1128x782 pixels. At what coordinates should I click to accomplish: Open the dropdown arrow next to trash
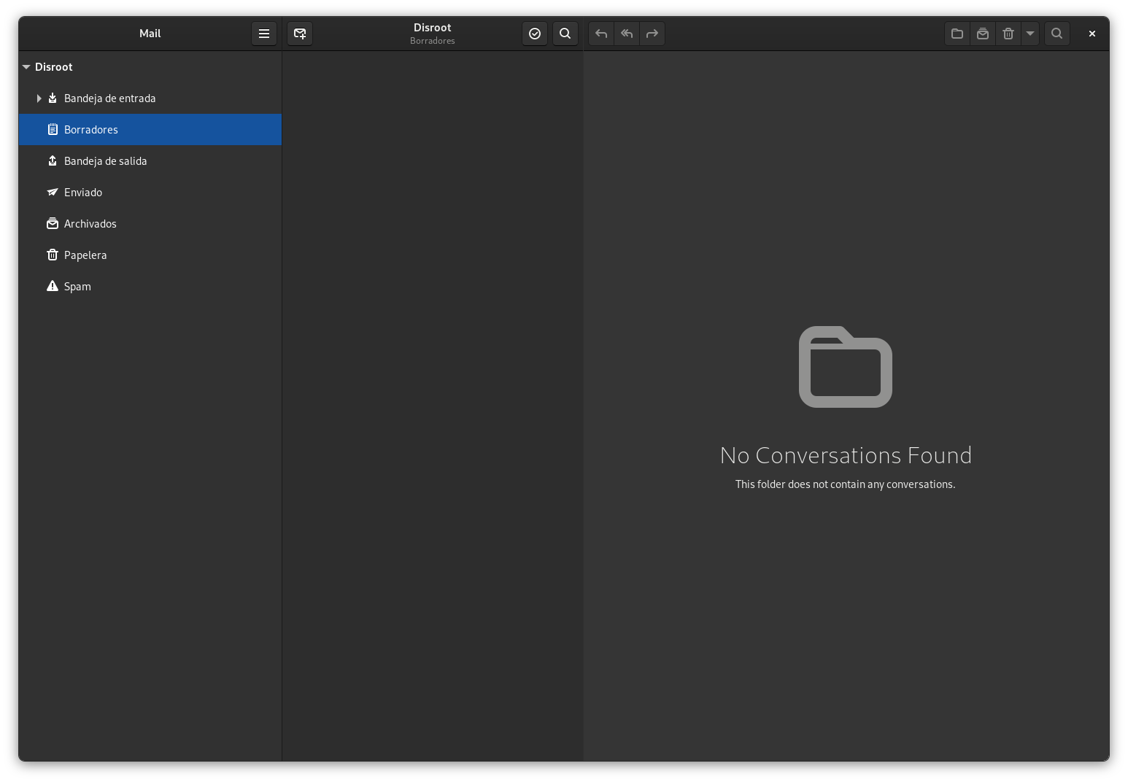pyautogui.click(x=1030, y=34)
